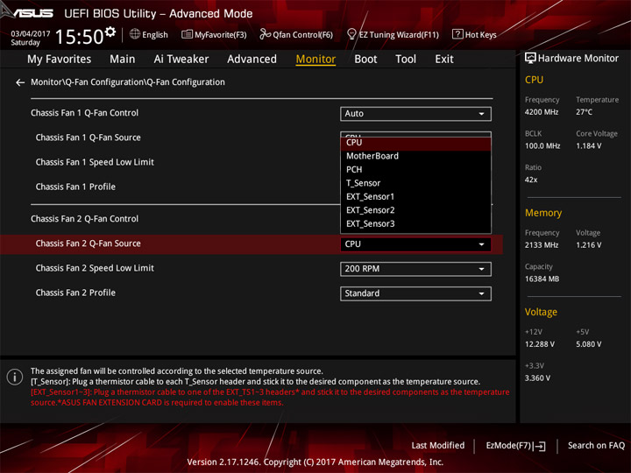Click the Chassis Fan 2 Speed Low Limit label

coord(95,268)
